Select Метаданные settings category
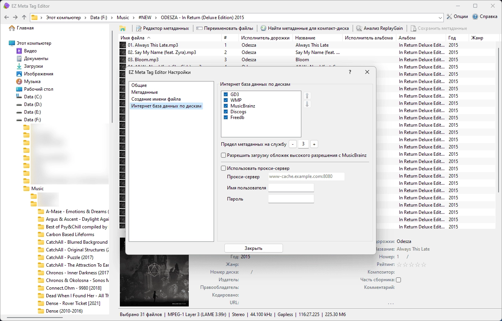The width and height of the screenshot is (502, 321). click(145, 92)
